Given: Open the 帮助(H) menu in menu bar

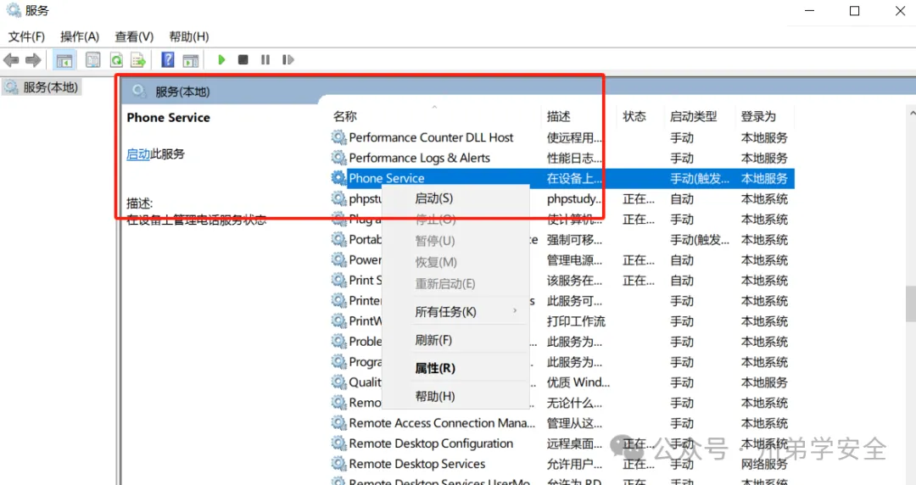Looking at the screenshot, I should pos(189,36).
